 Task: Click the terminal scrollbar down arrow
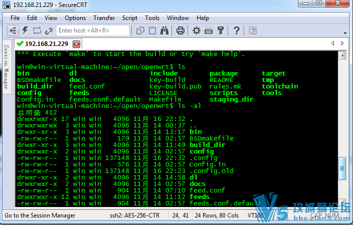point(342,202)
